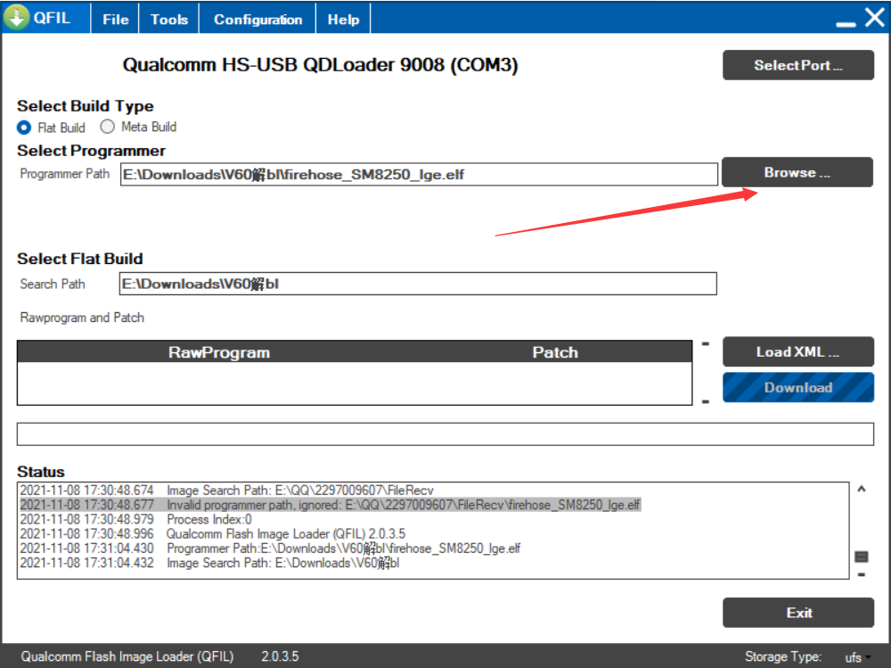
Task: Click the lower minus icon beside RawProgram list
Action: 705,402
